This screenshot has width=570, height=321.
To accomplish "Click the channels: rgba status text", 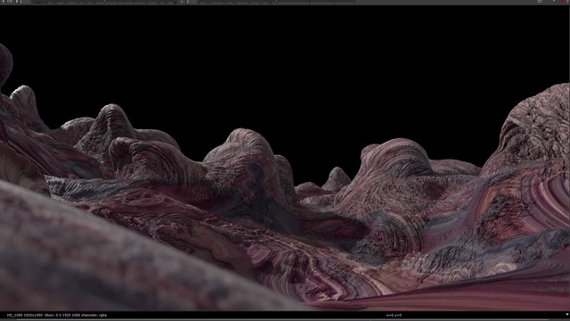I will [94, 315].
